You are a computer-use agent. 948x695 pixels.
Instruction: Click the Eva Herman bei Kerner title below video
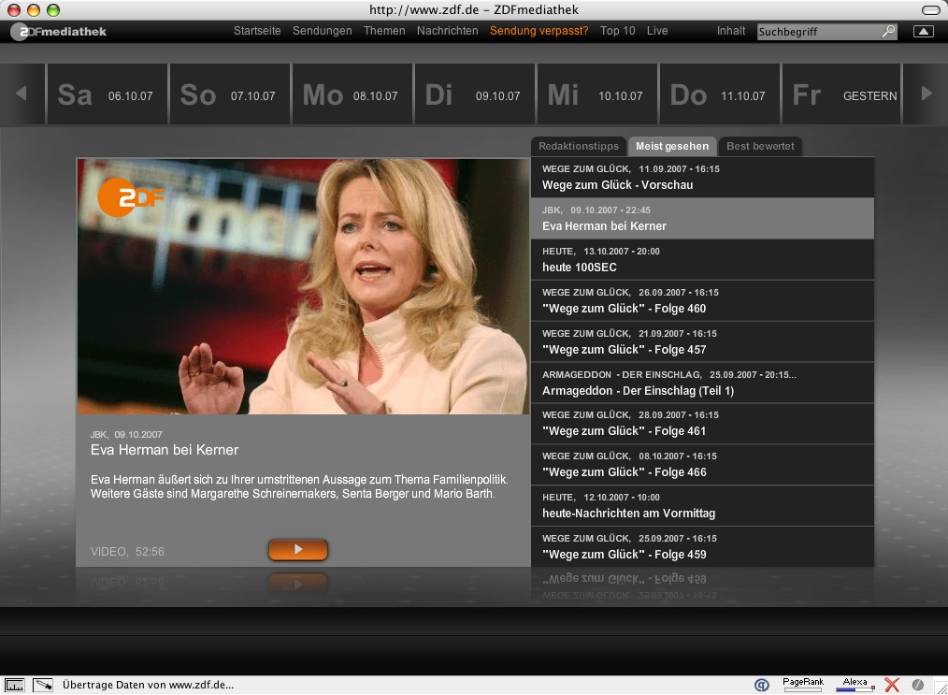coord(165,450)
